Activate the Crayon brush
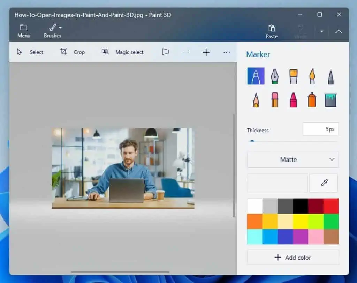 coord(293,99)
